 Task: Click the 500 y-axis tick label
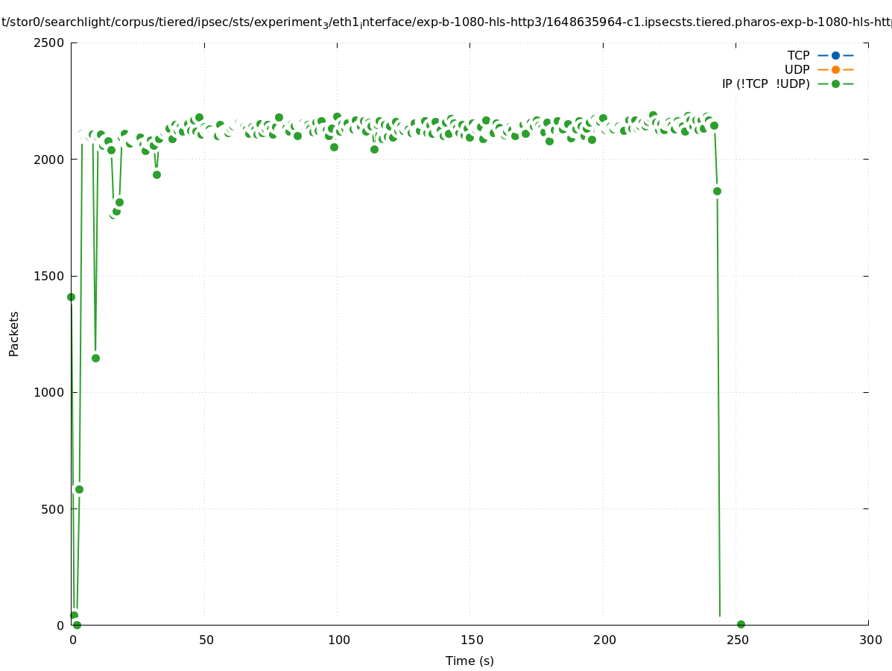pos(52,508)
